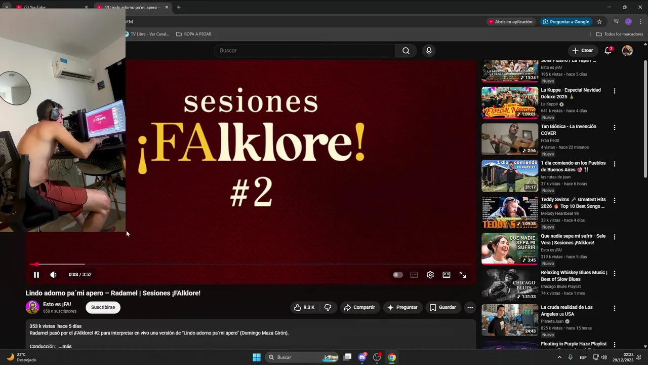Open the ROPA A PEGAR bookmark folder
The image size is (648, 365).
pyautogui.click(x=193, y=34)
